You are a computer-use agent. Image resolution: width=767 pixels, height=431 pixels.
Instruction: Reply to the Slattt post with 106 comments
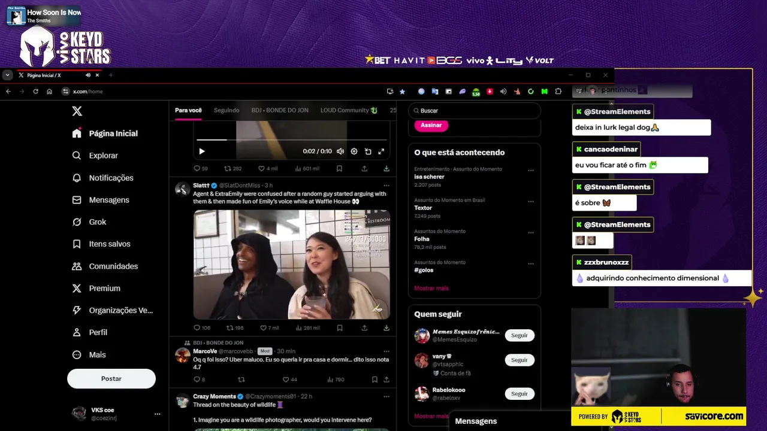point(202,328)
